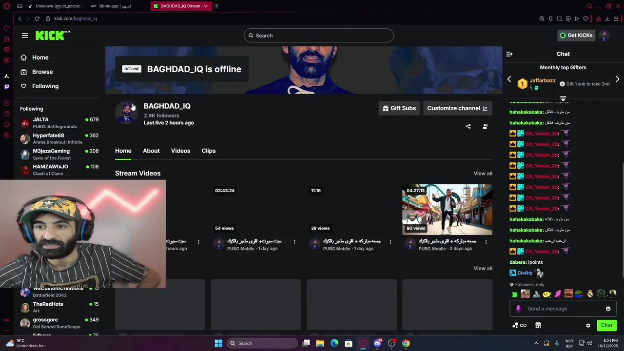Open the M3jezaGaming followed channel
Viewport: 624px width, 351px height.
point(59,154)
